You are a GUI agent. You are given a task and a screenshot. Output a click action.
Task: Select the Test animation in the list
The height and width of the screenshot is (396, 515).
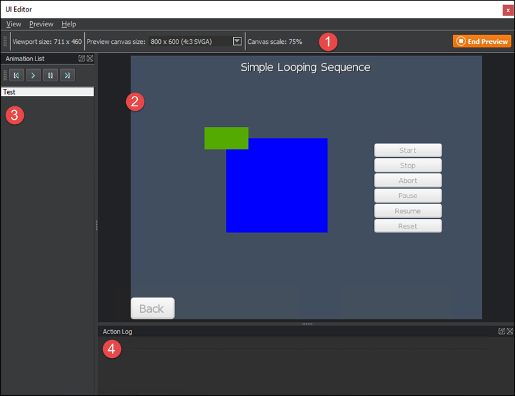(x=45, y=91)
